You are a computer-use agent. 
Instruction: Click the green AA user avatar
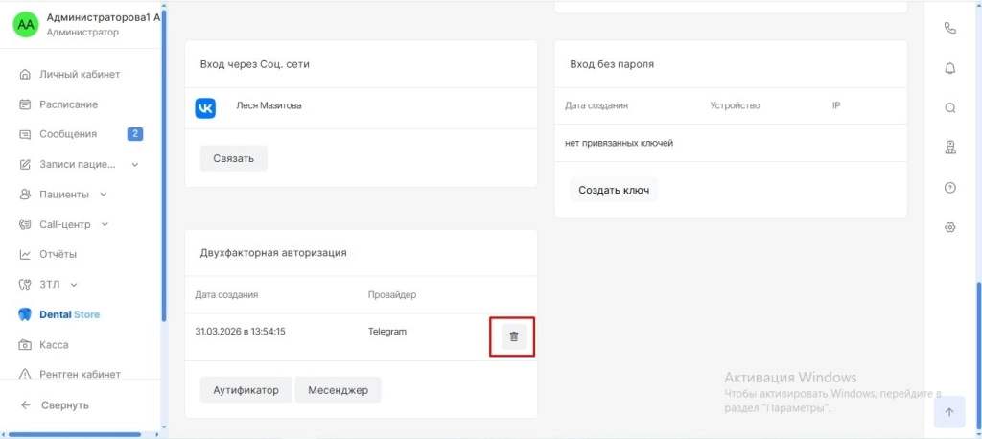26,24
